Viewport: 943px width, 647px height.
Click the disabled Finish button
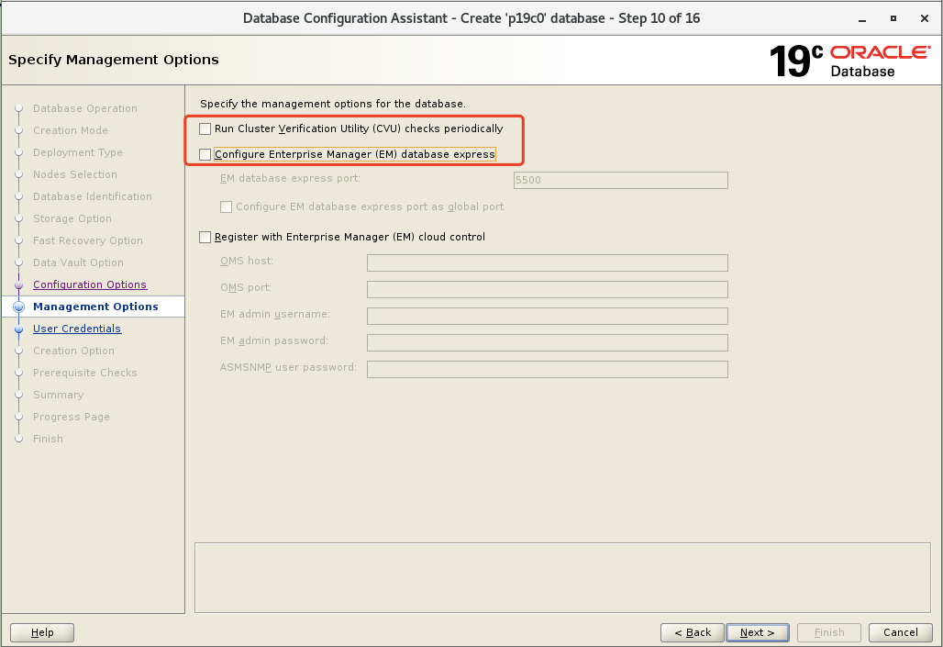click(x=828, y=632)
